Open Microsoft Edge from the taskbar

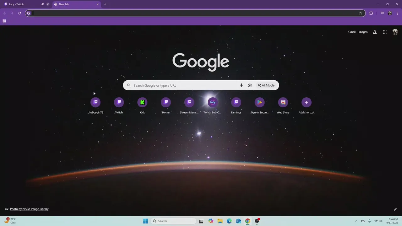tap(229, 221)
